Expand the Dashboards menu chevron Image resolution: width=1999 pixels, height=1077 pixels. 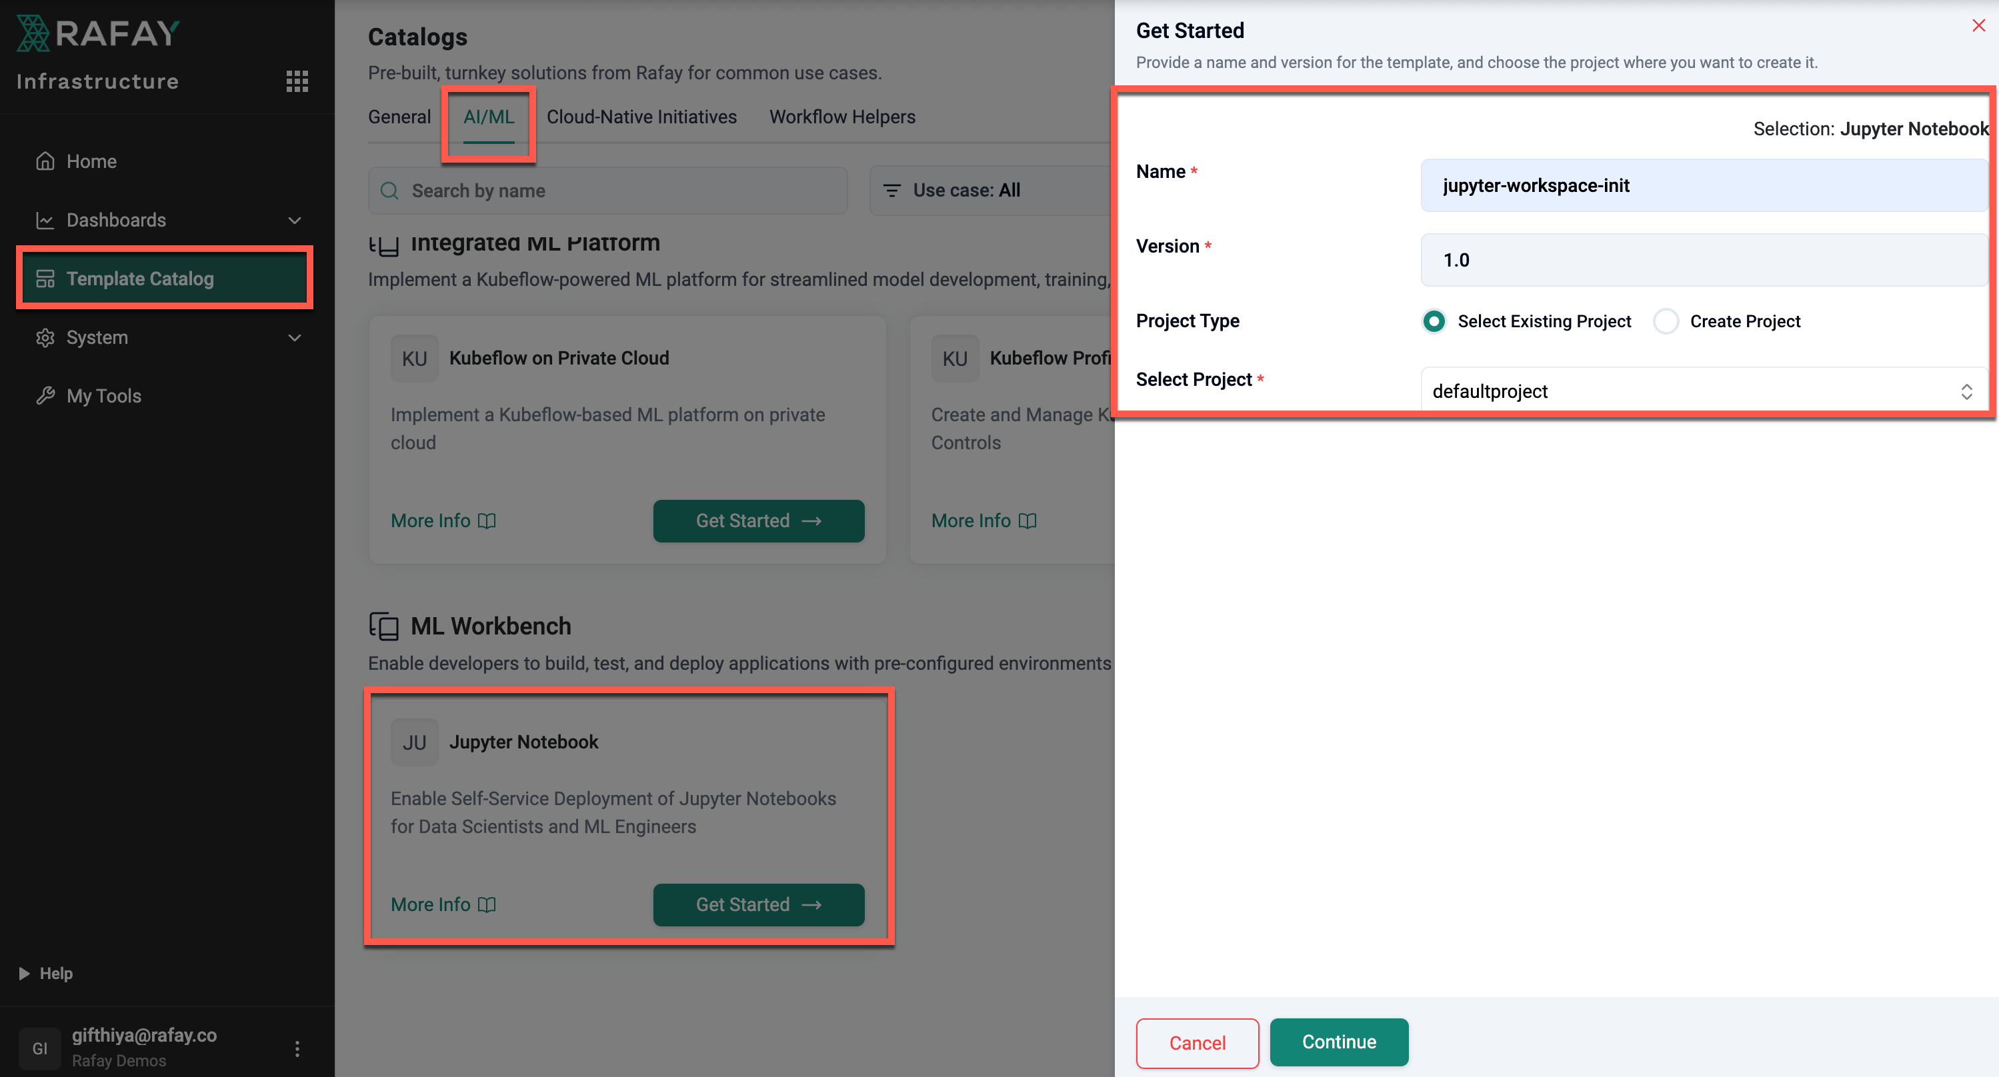coord(295,220)
